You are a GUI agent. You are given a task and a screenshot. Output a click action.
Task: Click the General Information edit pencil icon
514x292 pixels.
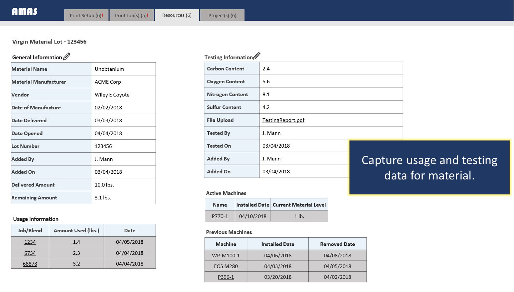click(x=67, y=56)
